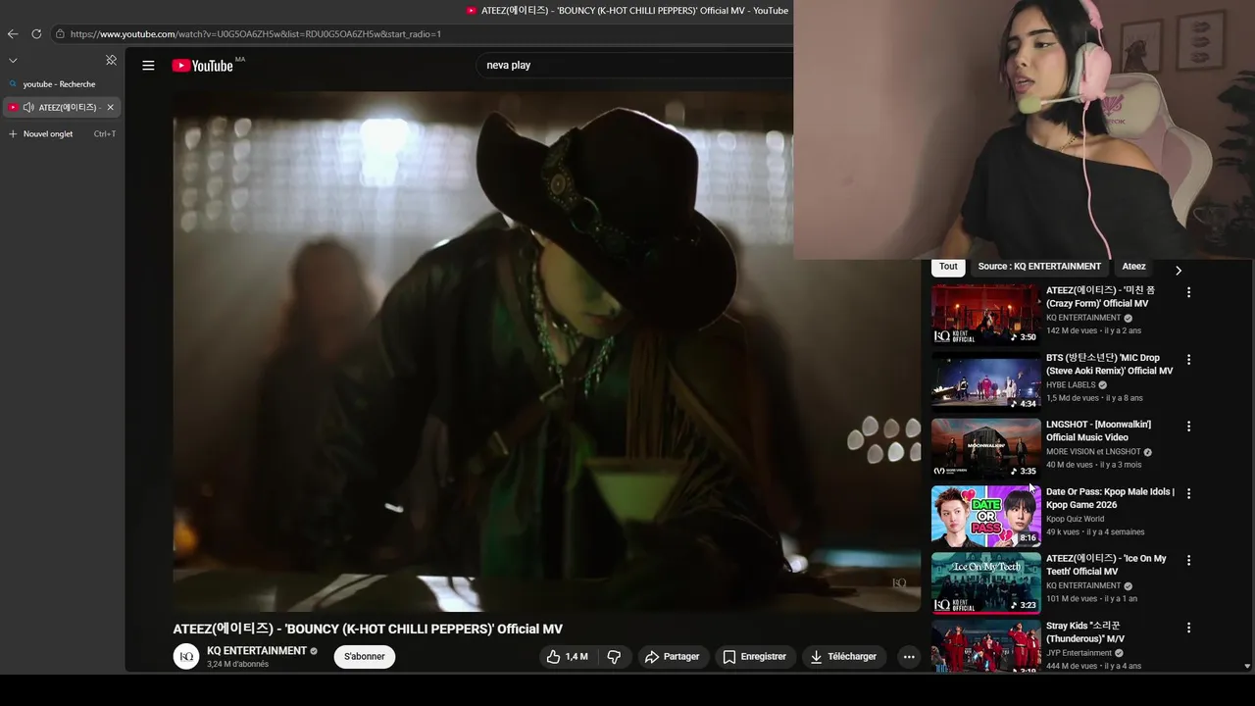Open the YouTube hamburger guide menu

pos(148,66)
